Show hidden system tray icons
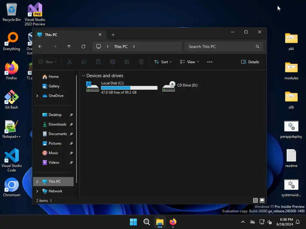The height and width of the screenshot is (229, 306). point(243,222)
